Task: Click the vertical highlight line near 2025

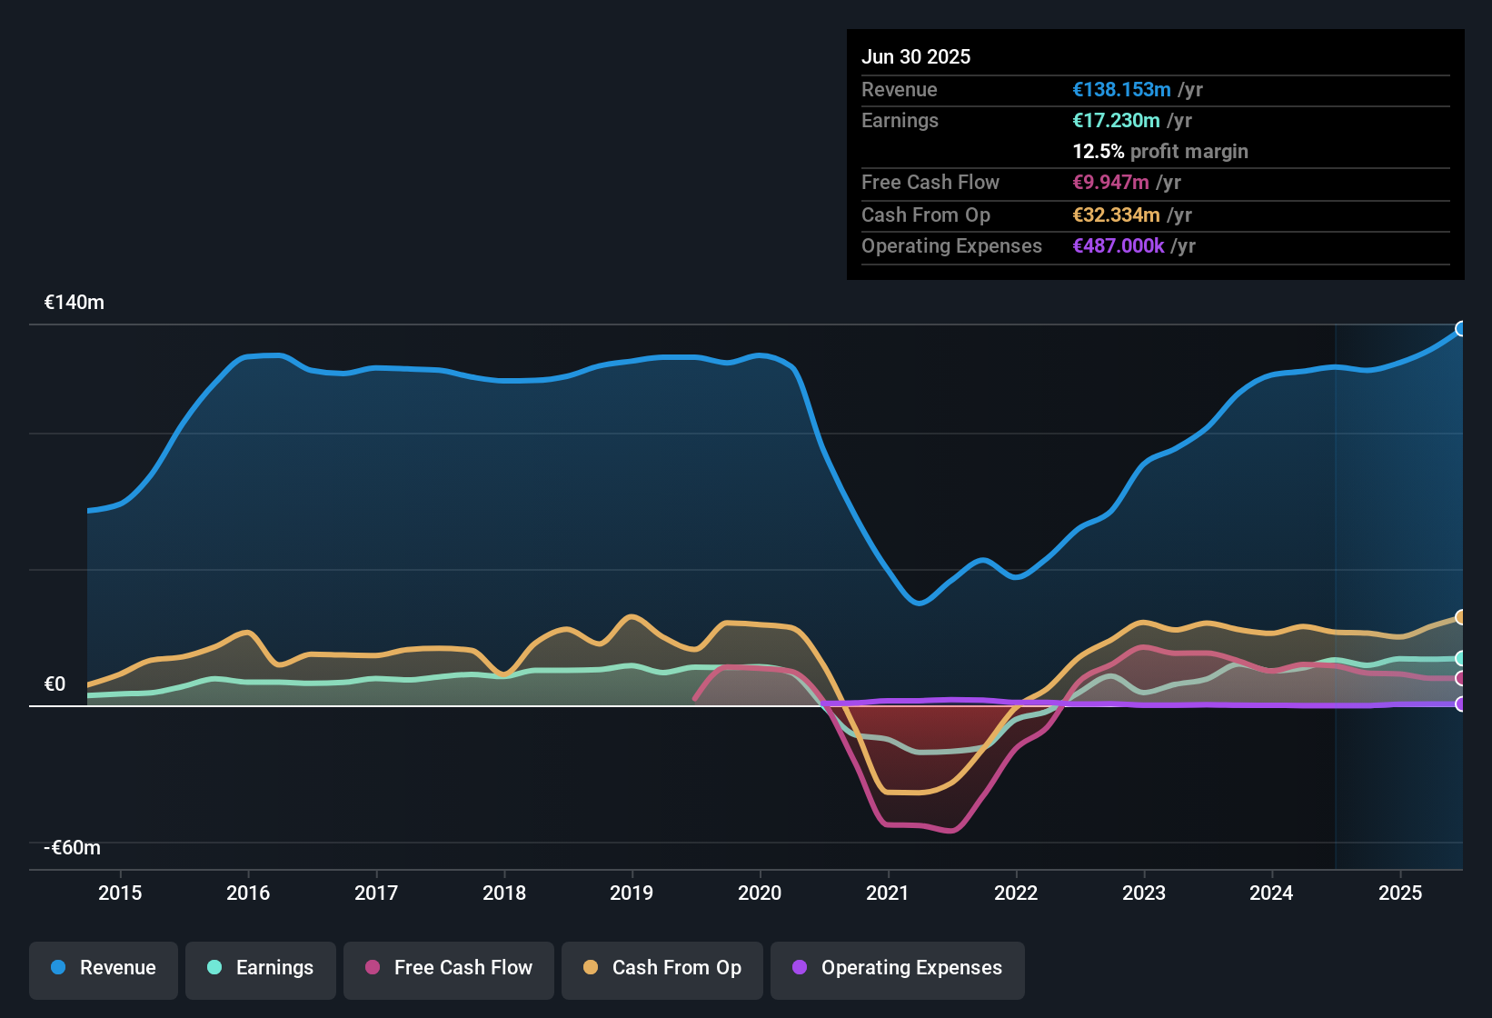Action: tap(1336, 591)
